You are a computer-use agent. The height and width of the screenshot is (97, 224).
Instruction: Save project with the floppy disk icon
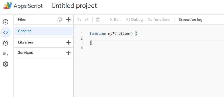pyautogui.click(x=98, y=20)
